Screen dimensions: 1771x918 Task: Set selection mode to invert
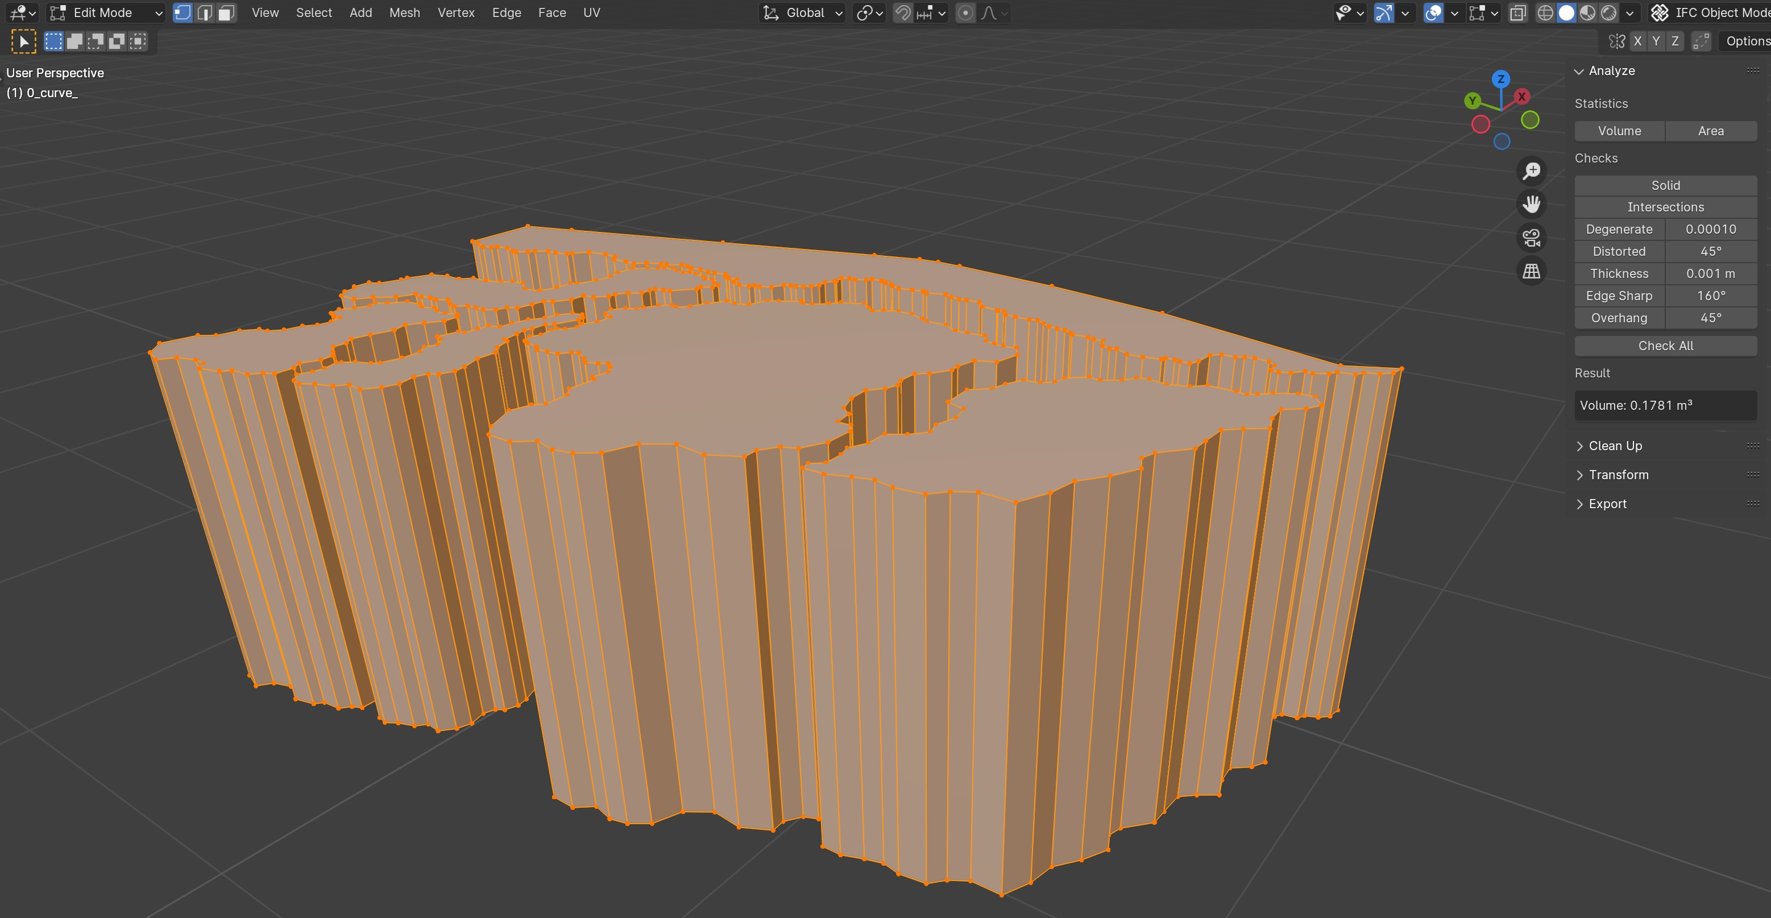coord(117,41)
